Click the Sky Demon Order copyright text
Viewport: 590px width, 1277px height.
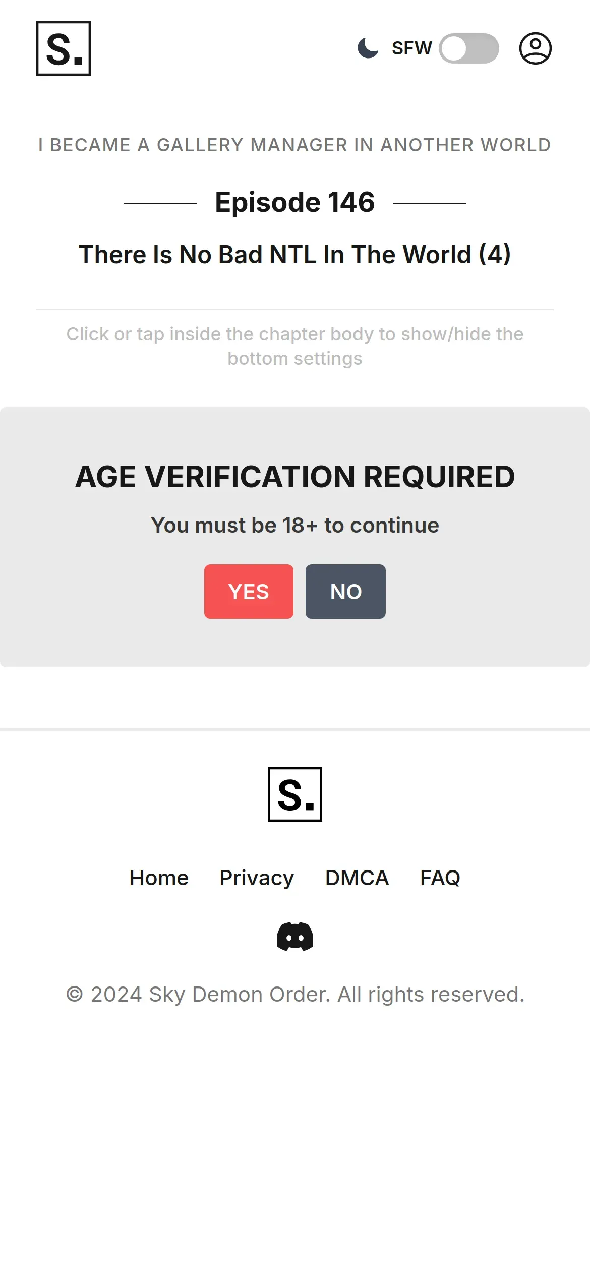(x=294, y=995)
